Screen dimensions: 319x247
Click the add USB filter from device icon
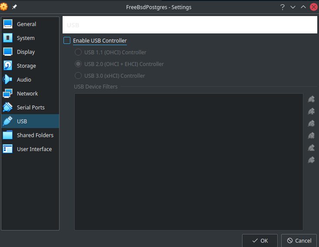[x=311, y=111]
